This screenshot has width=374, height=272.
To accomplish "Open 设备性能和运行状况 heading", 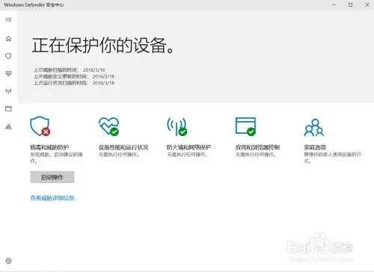I will [x=123, y=147].
